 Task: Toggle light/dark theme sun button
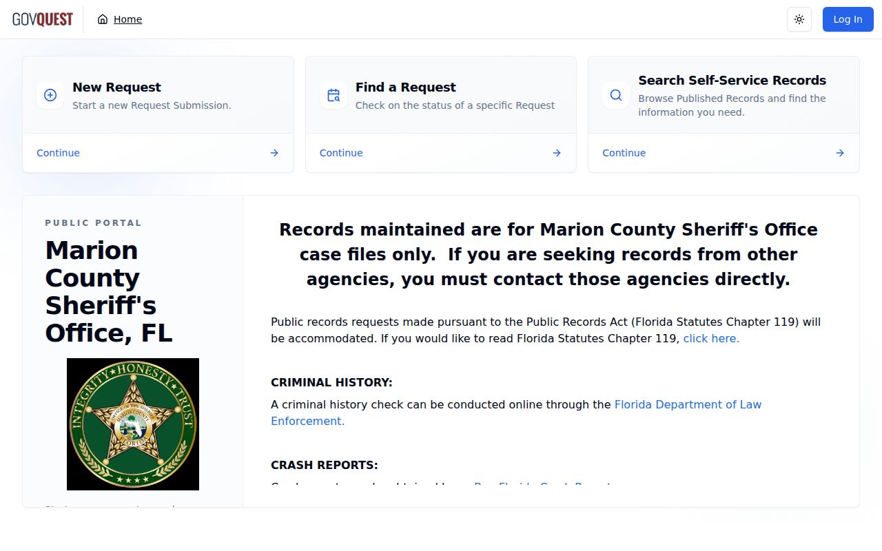(799, 19)
